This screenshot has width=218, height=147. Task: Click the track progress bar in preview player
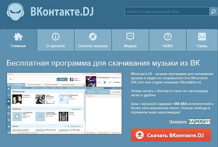tap(101, 88)
